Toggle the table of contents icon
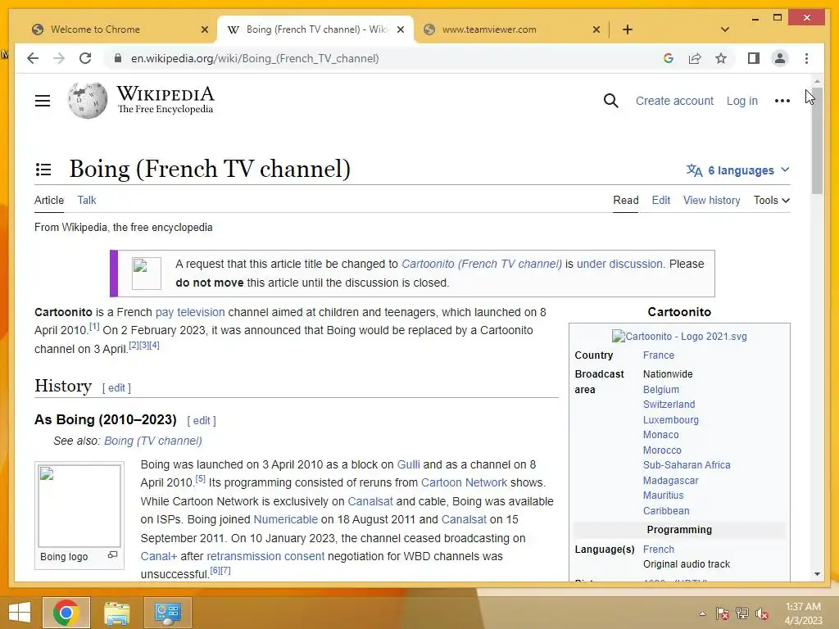839x629 pixels. click(43, 170)
